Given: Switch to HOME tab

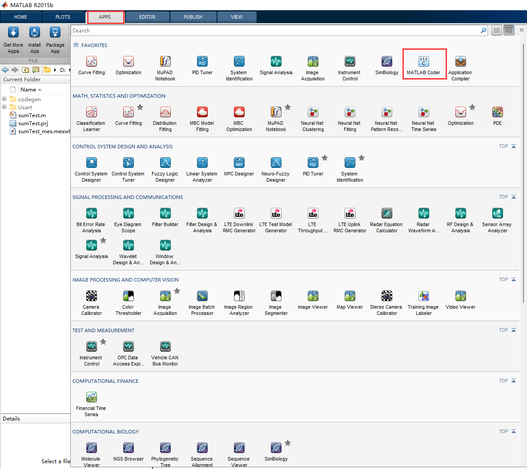Looking at the screenshot, I should (20, 17).
